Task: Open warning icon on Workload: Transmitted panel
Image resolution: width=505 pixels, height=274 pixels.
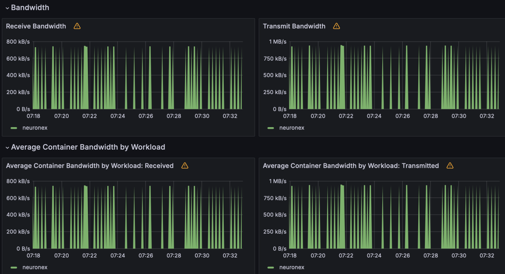Action: pyautogui.click(x=450, y=166)
